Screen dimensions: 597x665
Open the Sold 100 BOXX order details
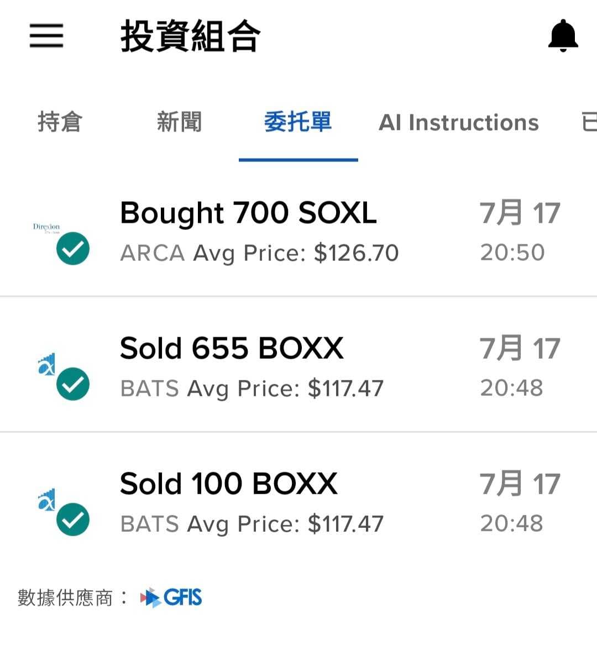tap(298, 500)
